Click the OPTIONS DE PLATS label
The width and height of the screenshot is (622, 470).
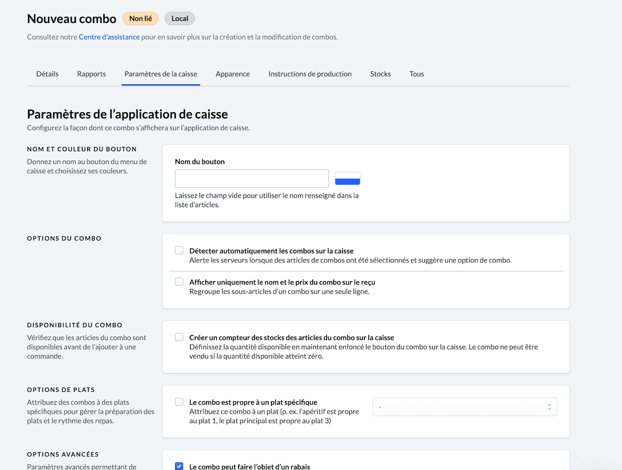coord(61,390)
